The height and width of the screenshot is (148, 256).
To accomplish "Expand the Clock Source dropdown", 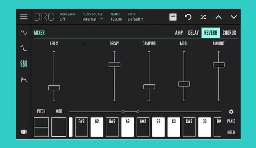I will tap(93, 19).
